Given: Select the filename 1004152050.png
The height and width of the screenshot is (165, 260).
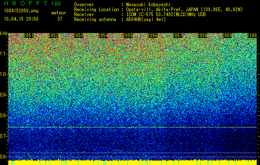Looking at the screenshot, I should (x=21, y=11).
